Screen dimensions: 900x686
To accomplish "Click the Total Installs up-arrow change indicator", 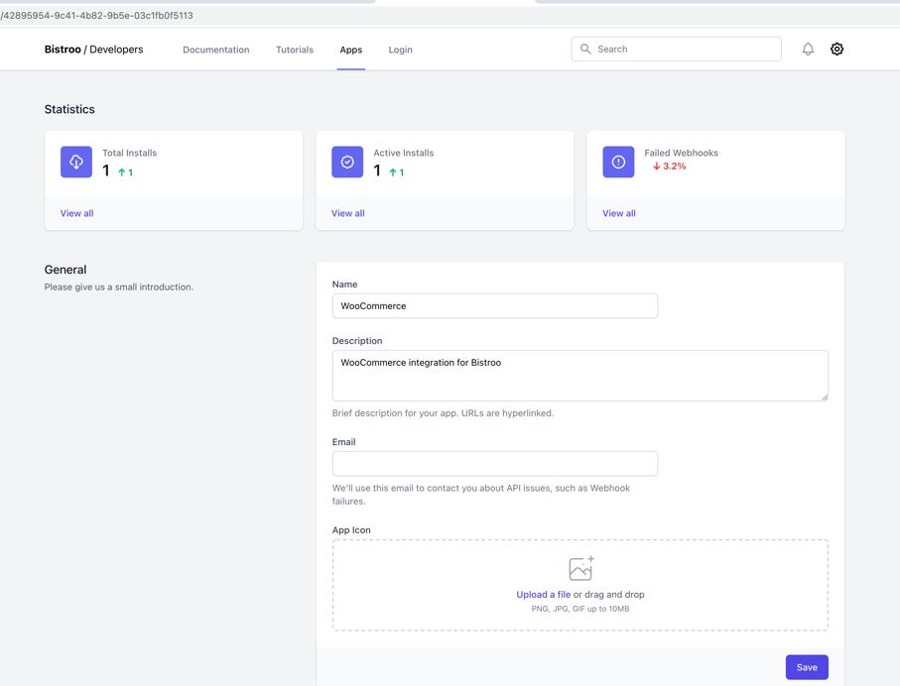I will click(126, 172).
